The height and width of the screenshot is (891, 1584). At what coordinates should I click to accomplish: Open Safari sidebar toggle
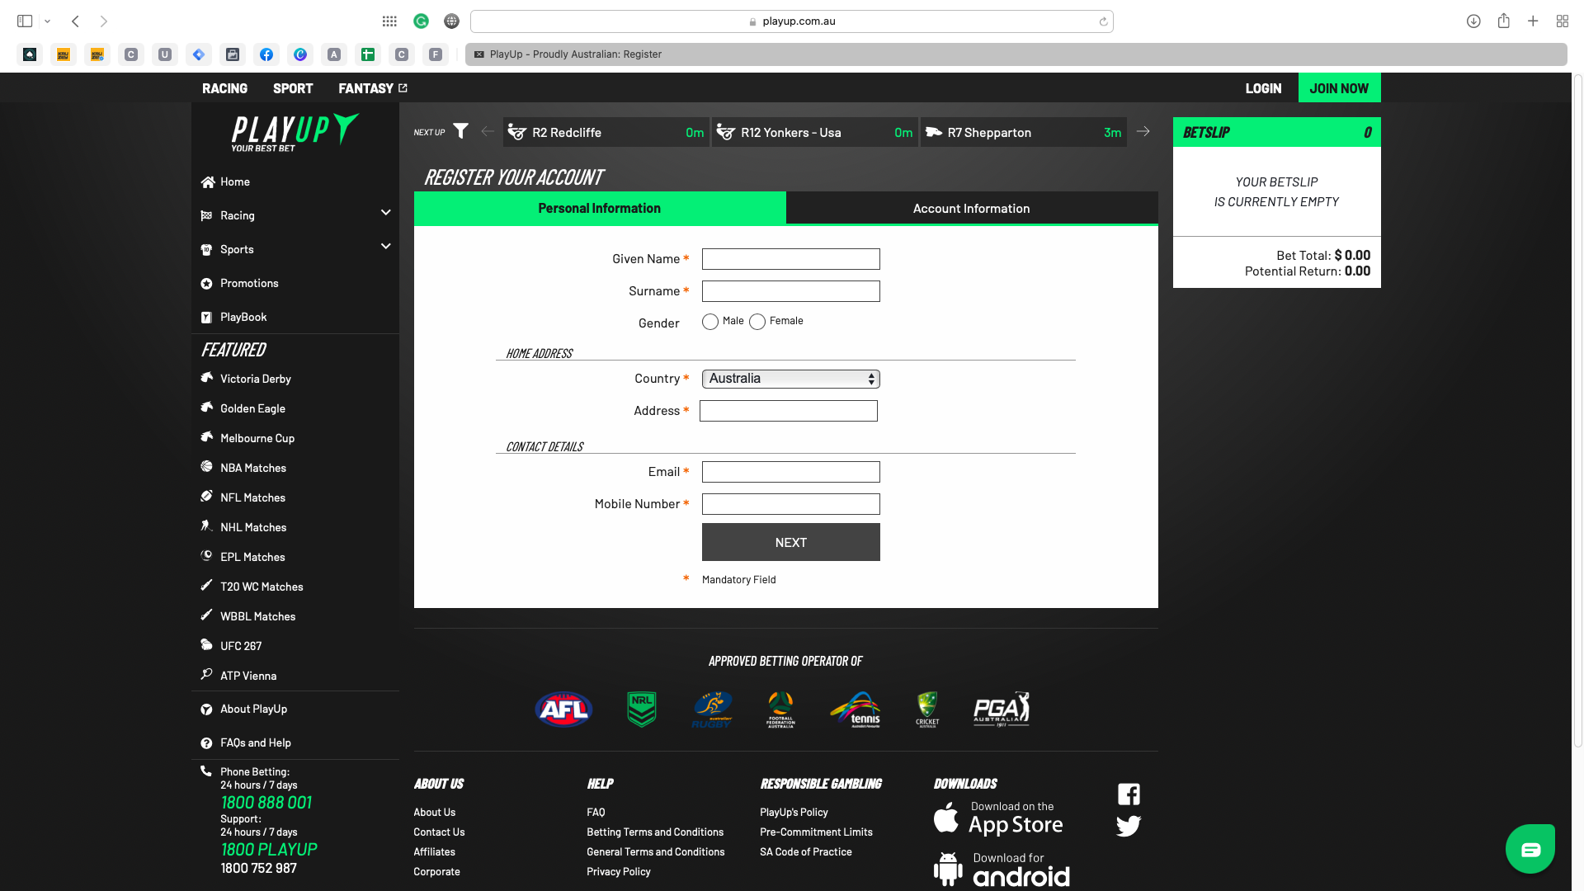pyautogui.click(x=25, y=21)
